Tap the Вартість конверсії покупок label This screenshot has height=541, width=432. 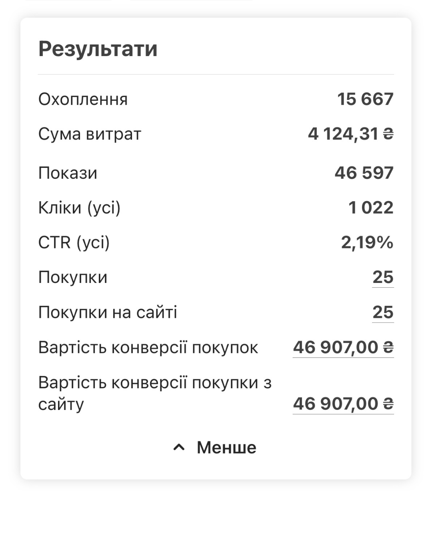148,347
